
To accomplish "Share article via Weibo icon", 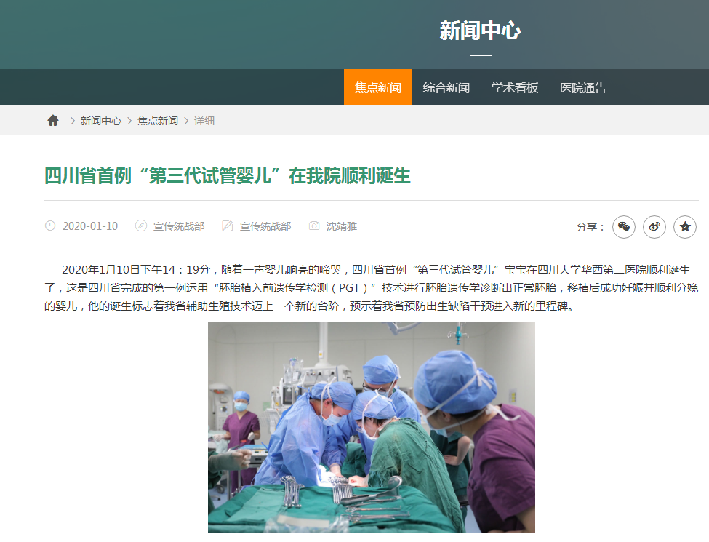I will 654,227.
